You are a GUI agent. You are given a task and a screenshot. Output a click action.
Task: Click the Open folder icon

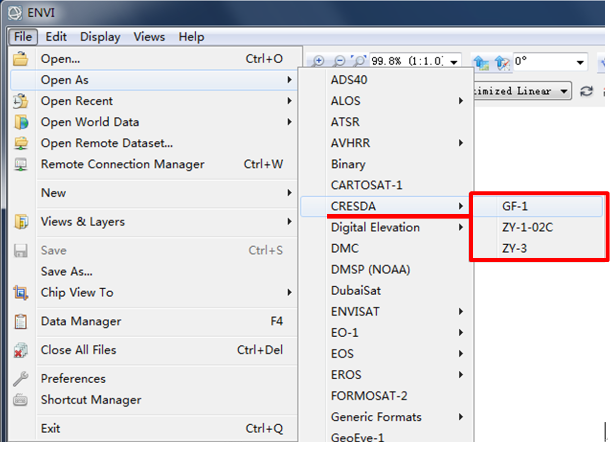(x=21, y=59)
